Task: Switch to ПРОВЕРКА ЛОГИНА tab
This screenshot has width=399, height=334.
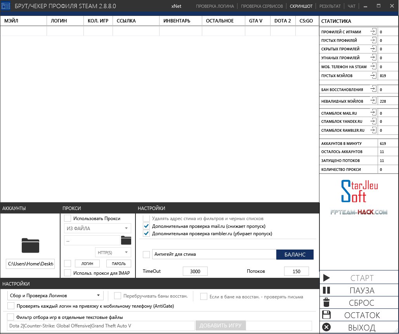Action: coord(215,6)
